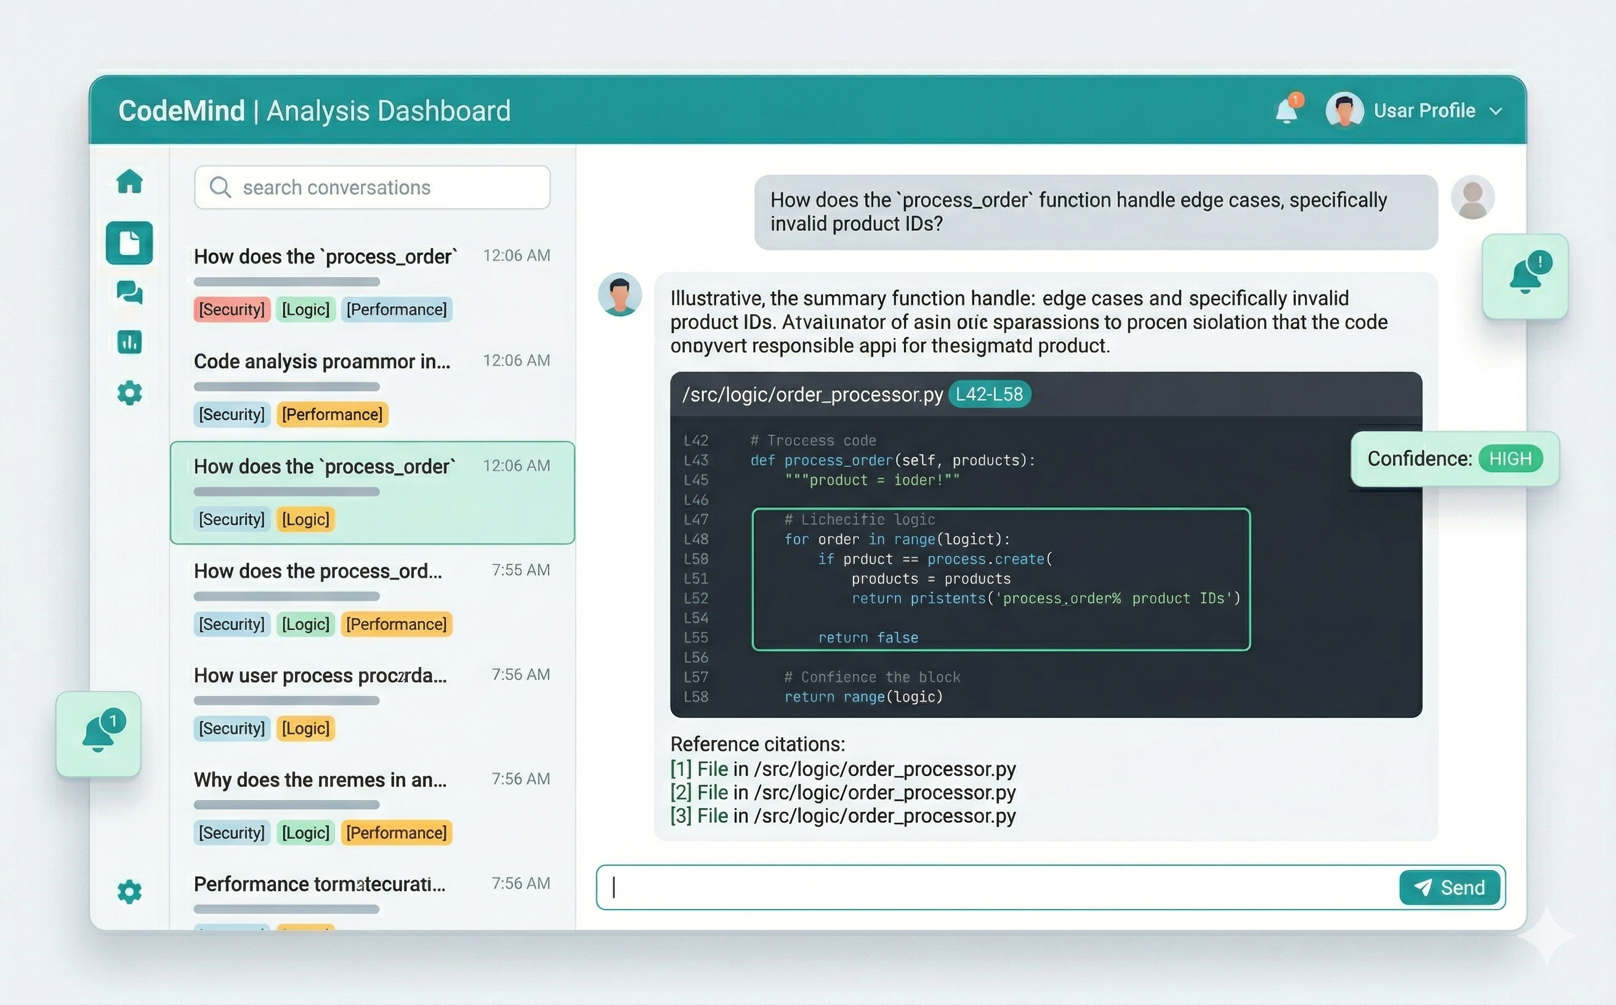Open the 'Why does the nremes' conversation
Screen dimensions: 1616x1005
click(320, 780)
